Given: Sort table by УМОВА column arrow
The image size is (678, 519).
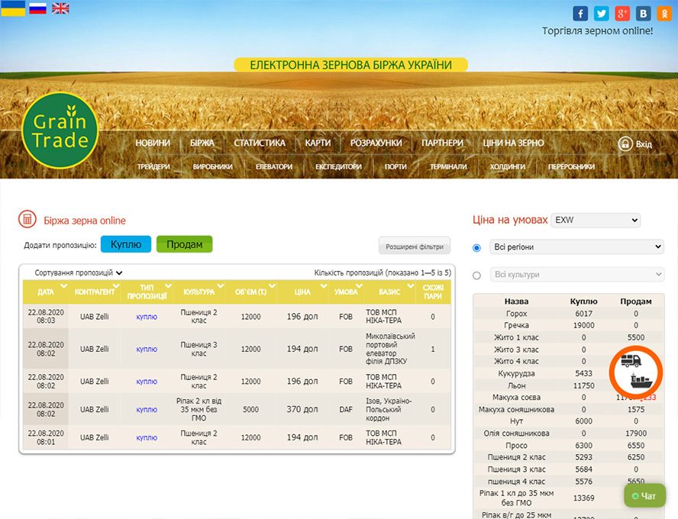Looking at the screenshot, I should tap(359, 286).
